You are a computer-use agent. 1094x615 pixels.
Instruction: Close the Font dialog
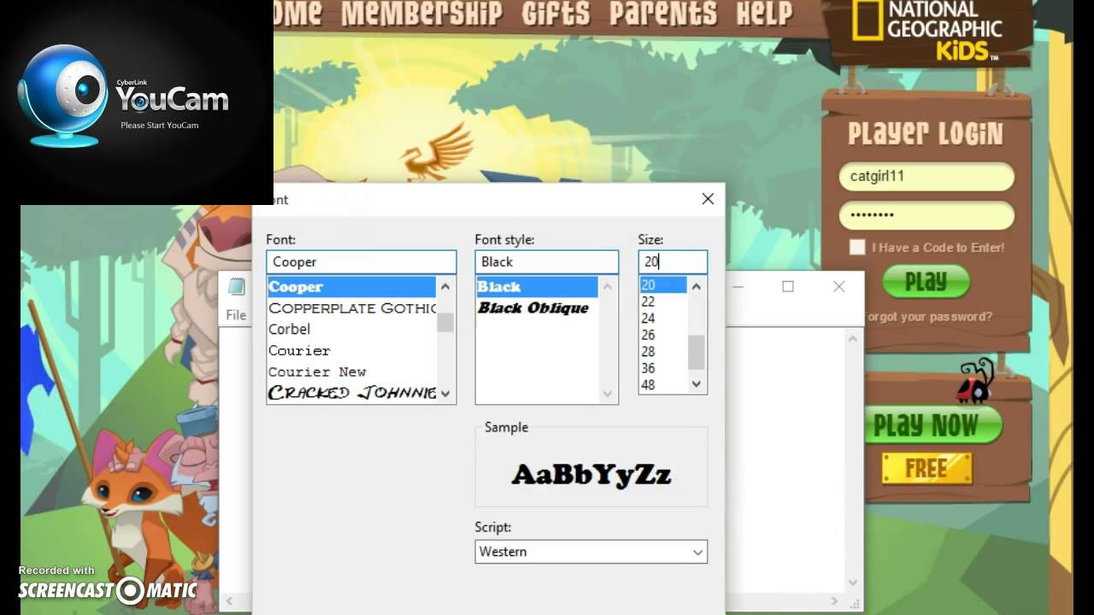[708, 199]
